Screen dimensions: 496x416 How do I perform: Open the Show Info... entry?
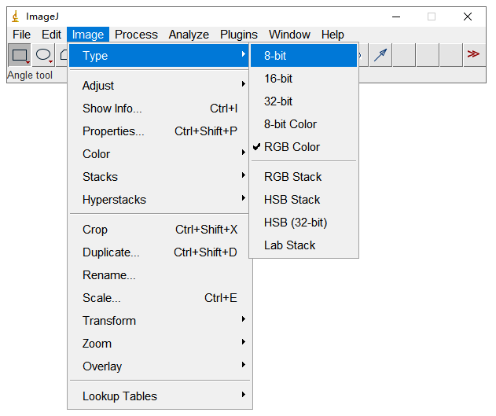click(x=112, y=109)
